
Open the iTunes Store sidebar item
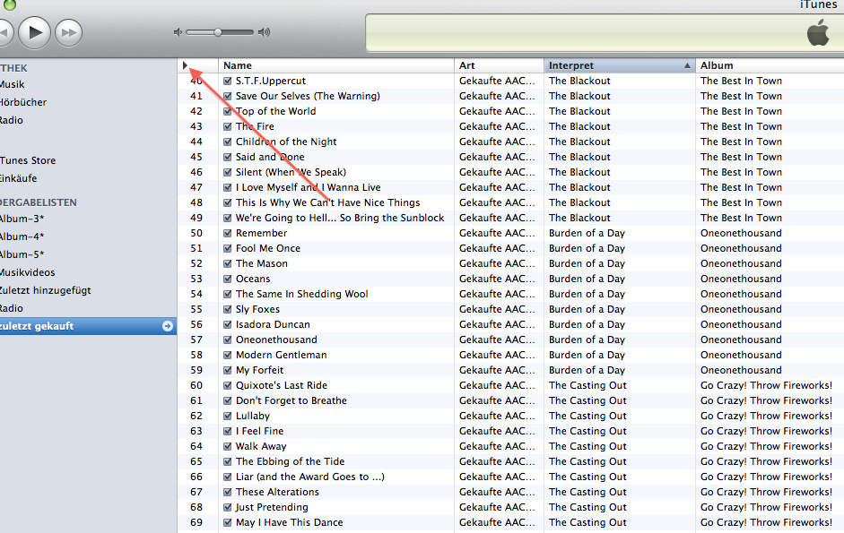[28, 160]
